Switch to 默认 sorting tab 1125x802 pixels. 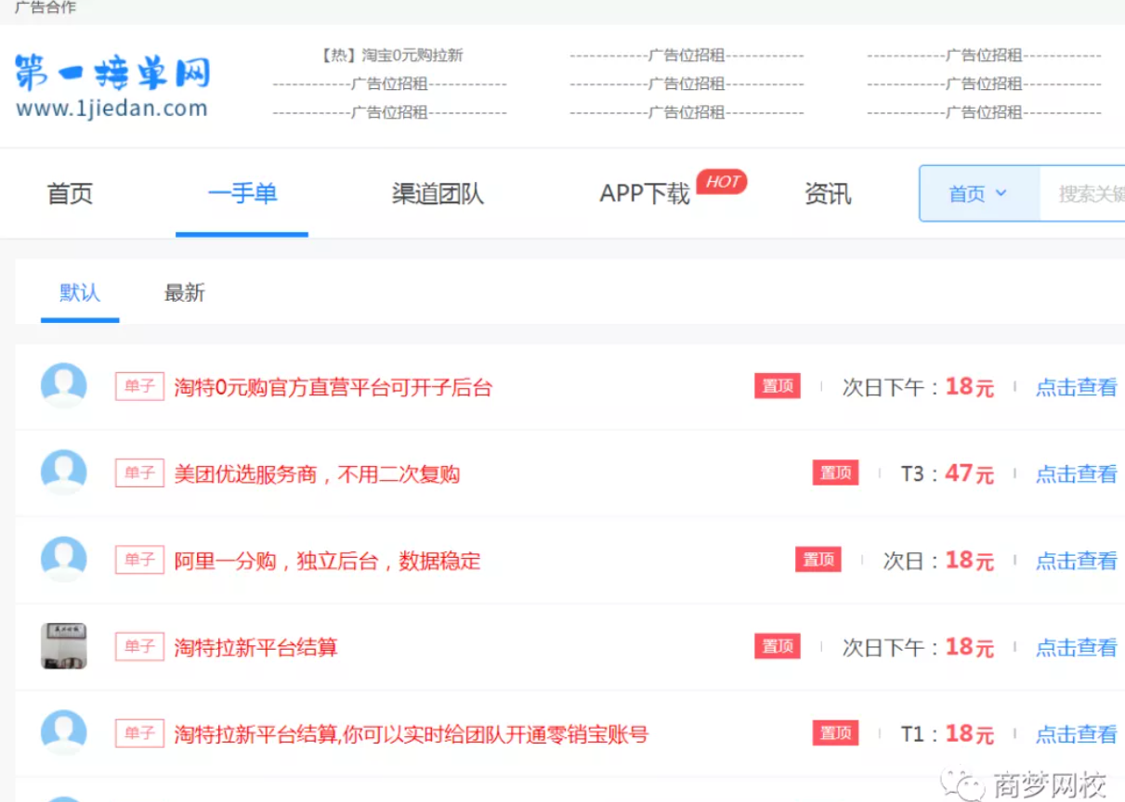[80, 292]
